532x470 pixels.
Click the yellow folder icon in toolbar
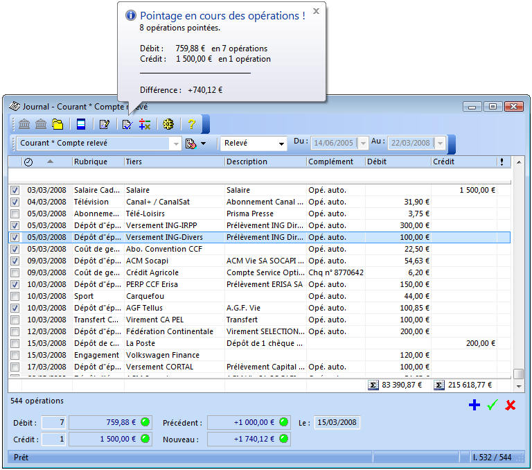click(57, 124)
